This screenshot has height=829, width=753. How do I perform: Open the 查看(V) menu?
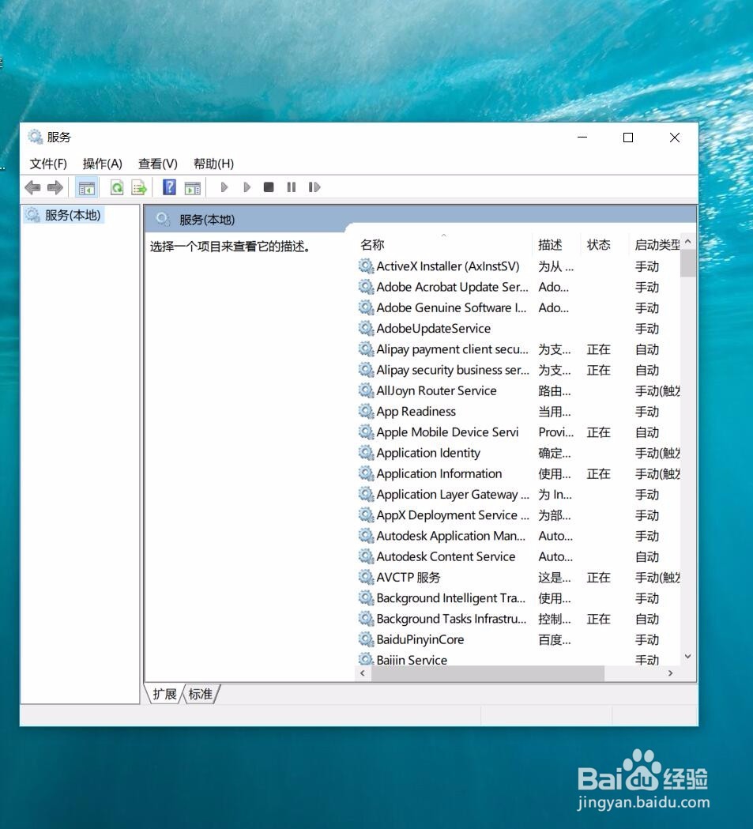pyautogui.click(x=156, y=164)
